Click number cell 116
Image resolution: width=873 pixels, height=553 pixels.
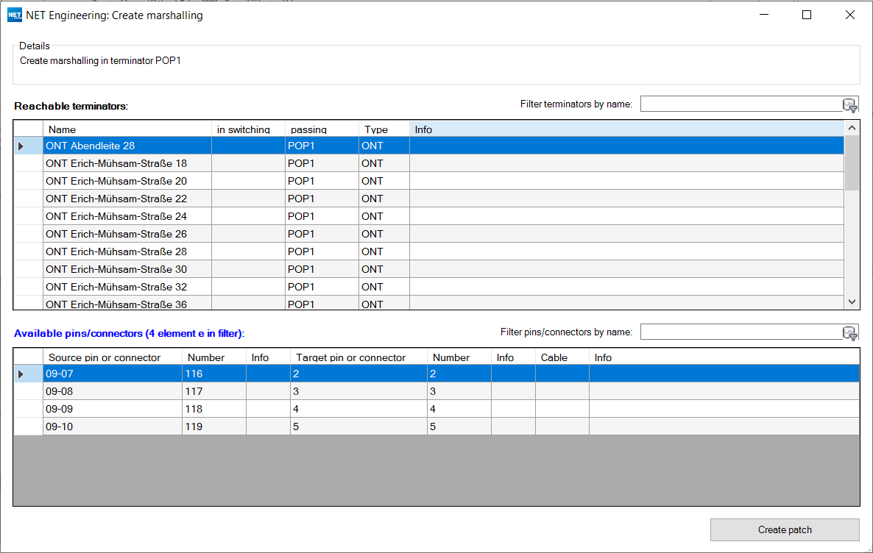(213, 374)
